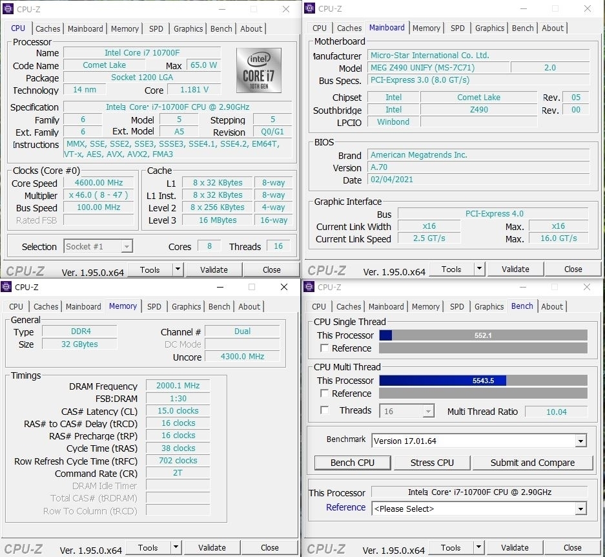The height and width of the screenshot is (557, 605).
Task: Click the CPU-Z title icon of the Bench window
Action: (310, 287)
